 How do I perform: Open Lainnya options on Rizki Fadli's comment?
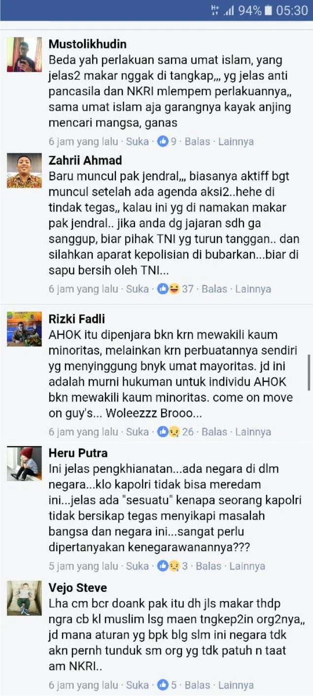tap(253, 432)
